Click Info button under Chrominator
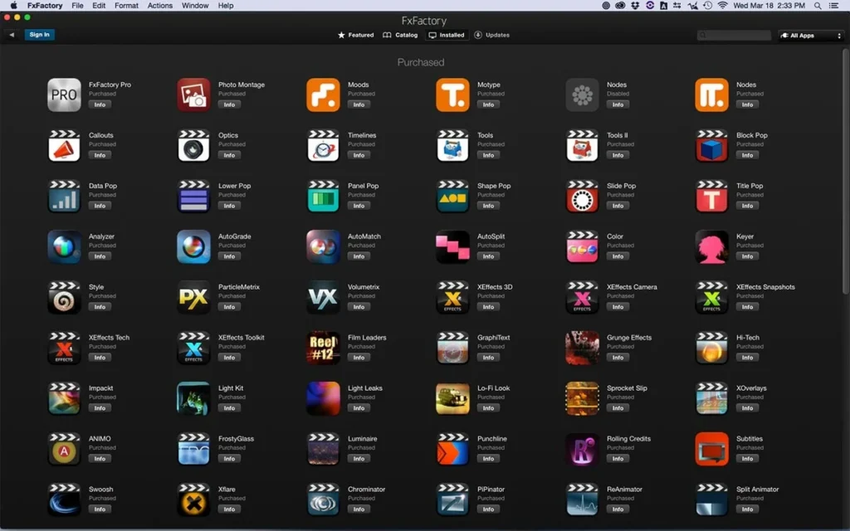The width and height of the screenshot is (850, 531). [x=359, y=509]
